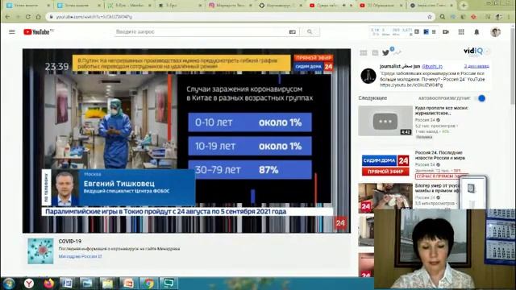The image size is (516, 290).
Task: Open the Word icon on taskbar
Action: point(68,284)
